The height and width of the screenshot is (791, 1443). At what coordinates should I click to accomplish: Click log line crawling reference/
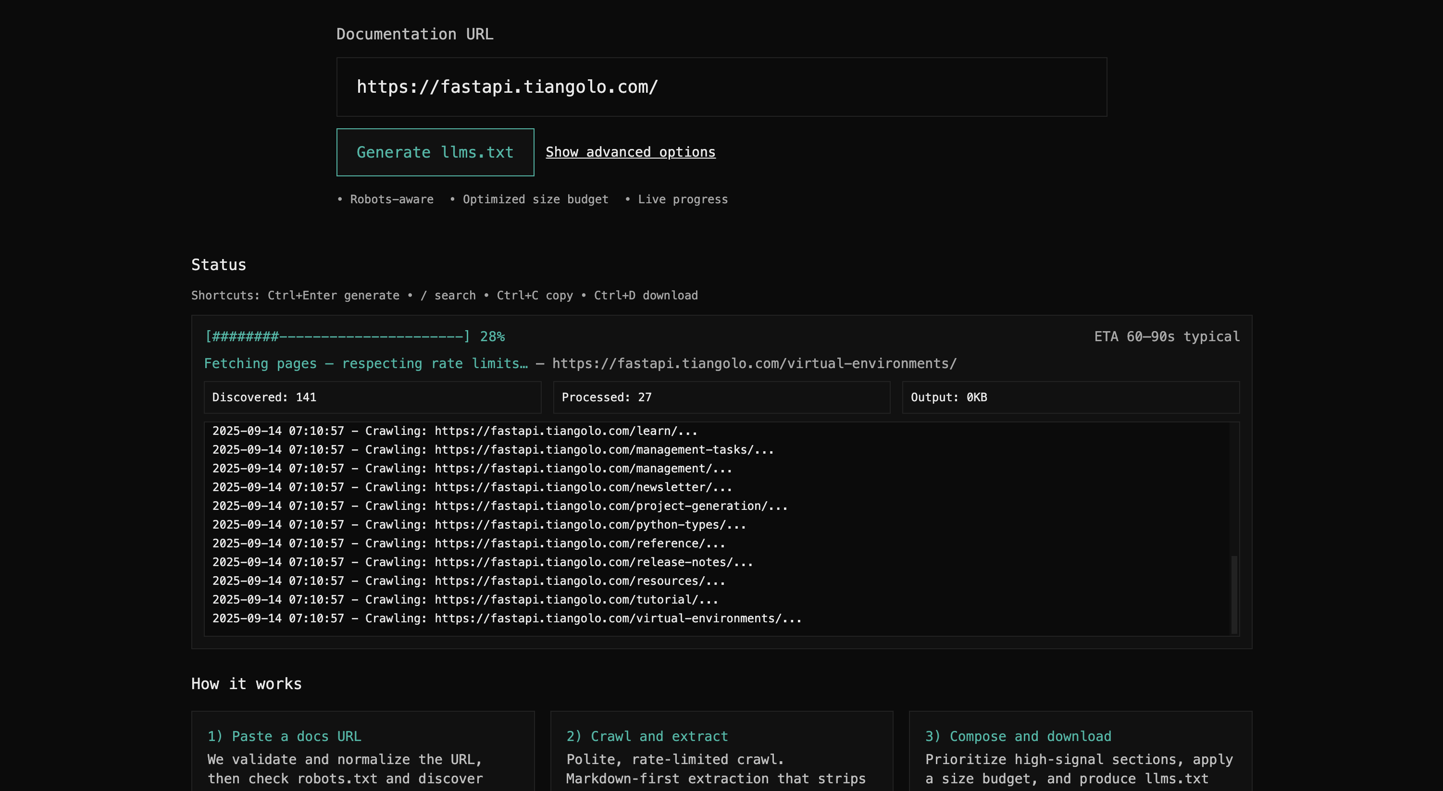[469, 544]
